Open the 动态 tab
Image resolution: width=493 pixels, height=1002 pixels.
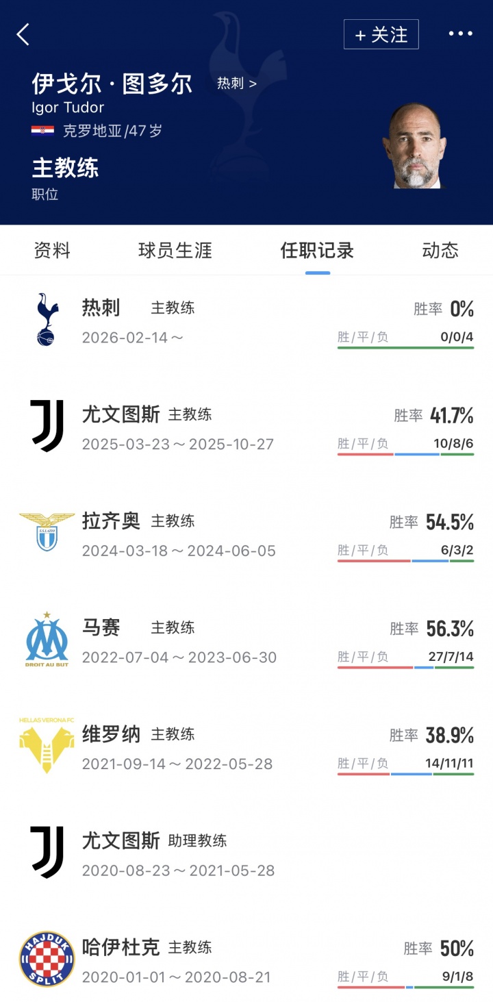coord(440,251)
